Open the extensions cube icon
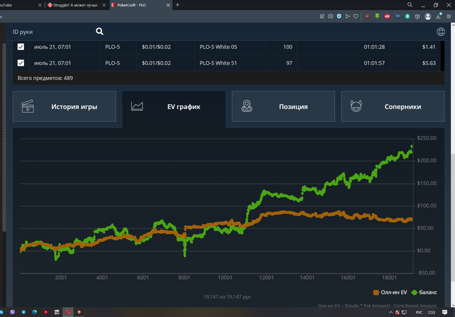The height and width of the screenshot is (317, 455). tap(417, 16)
